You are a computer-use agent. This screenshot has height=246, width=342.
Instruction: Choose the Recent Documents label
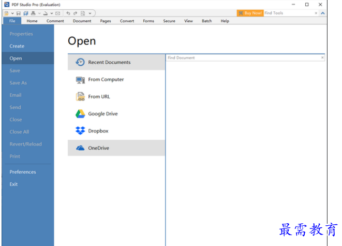point(109,62)
